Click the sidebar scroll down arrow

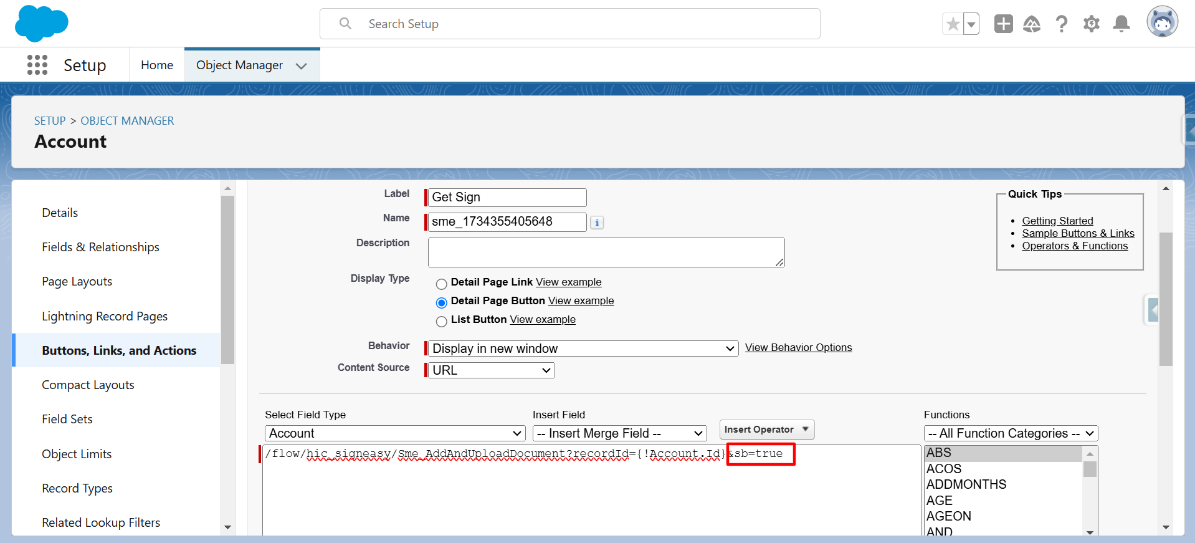(x=227, y=527)
